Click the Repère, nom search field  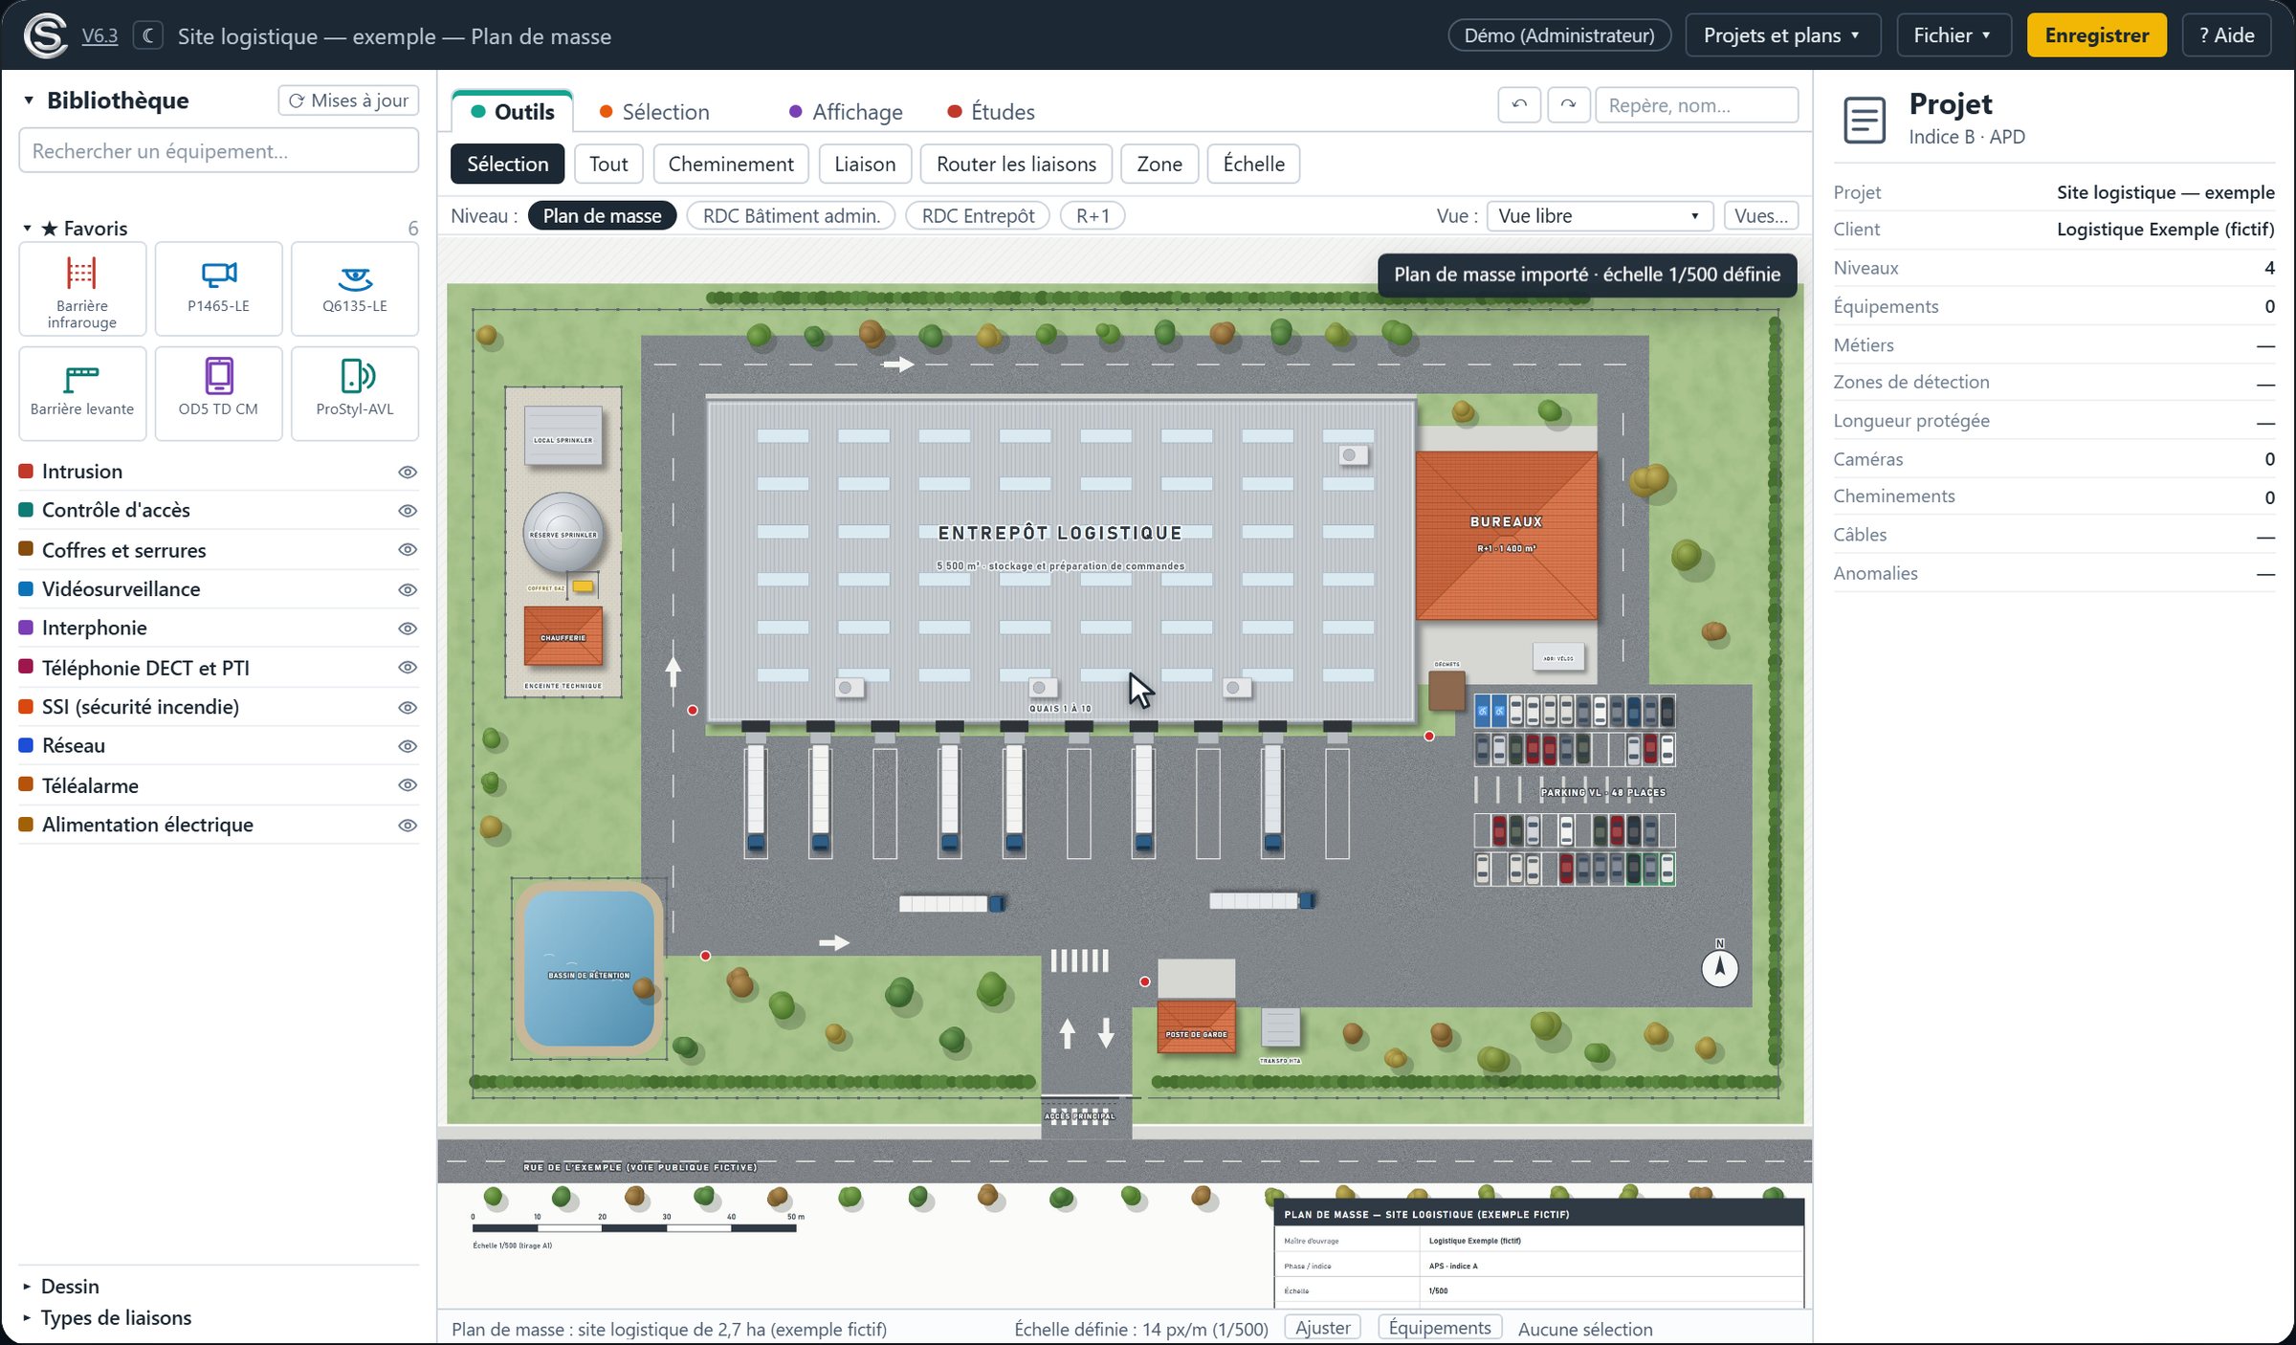(x=1696, y=105)
